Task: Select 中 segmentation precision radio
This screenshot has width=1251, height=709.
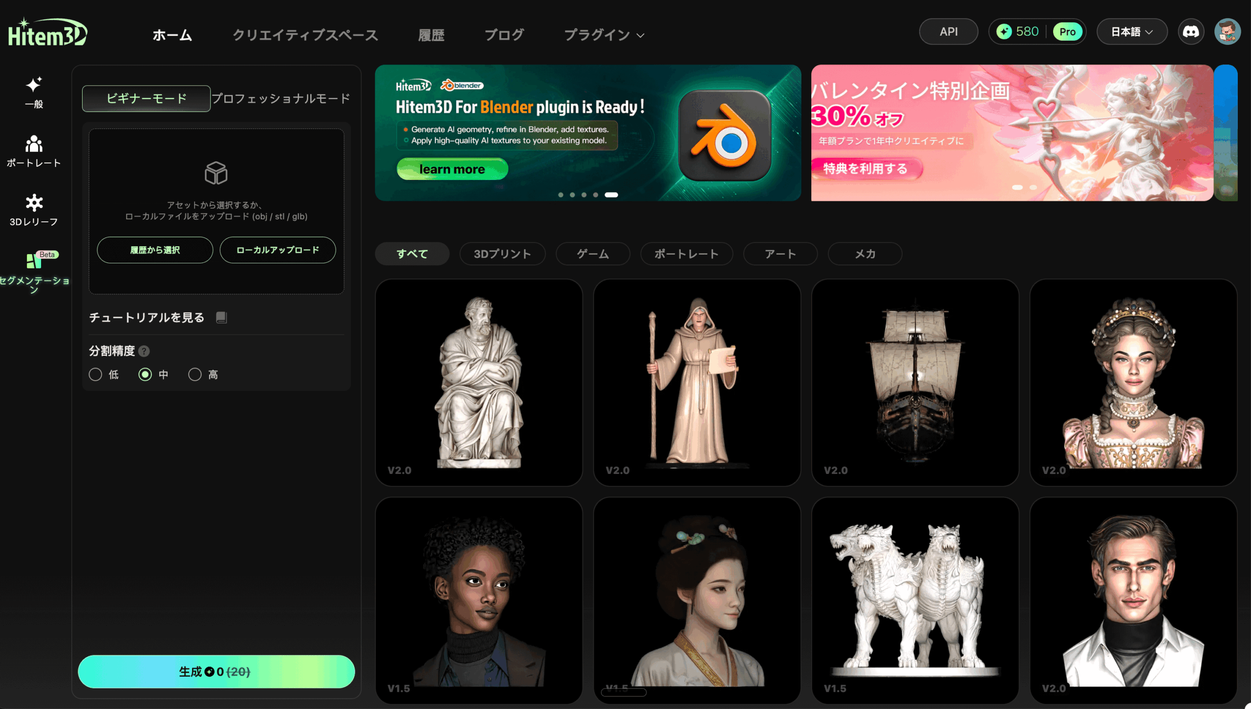Action: (145, 374)
